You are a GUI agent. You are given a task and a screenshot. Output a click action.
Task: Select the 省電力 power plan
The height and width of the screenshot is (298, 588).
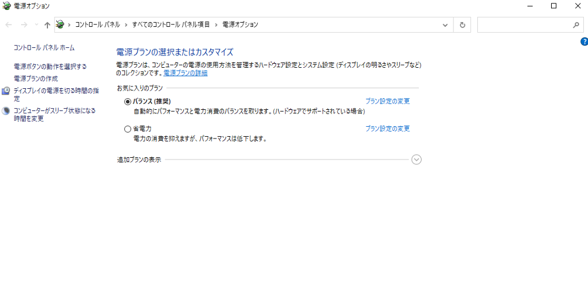[128, 129]
